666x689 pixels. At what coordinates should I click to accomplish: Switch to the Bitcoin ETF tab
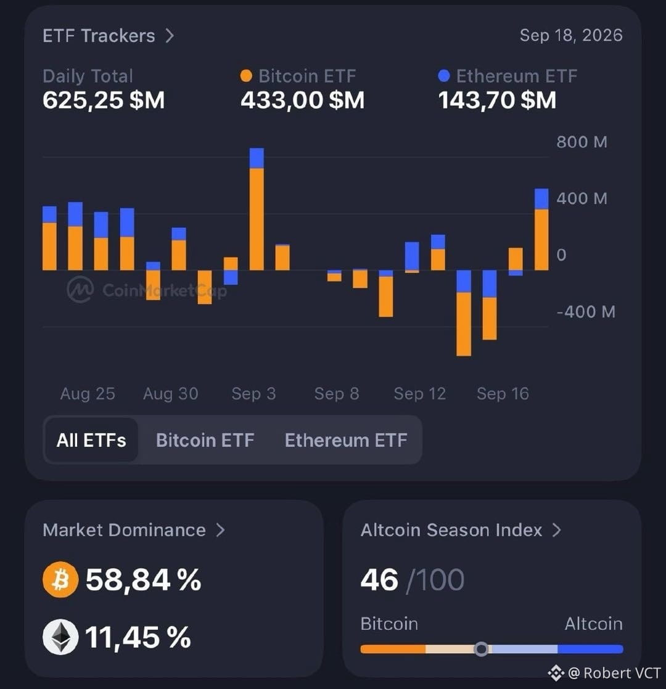pos(205,440)
